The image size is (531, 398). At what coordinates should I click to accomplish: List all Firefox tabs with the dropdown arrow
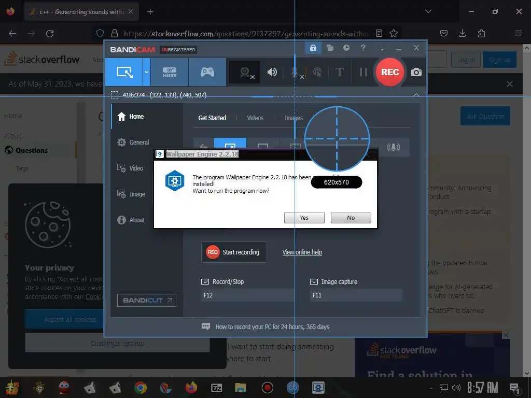pyautogui.click(x=428, y=11)
